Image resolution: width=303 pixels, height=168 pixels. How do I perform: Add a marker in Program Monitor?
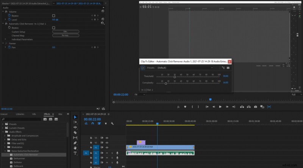pyautogui.click(x=185, y=107)
